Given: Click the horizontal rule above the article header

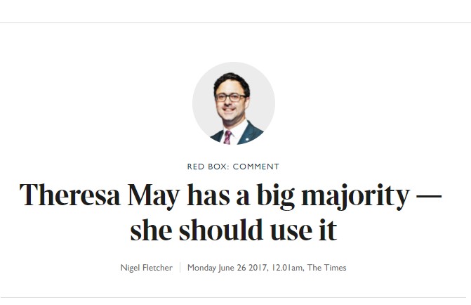Looking at the screenshot, I should pyautogui.click(x=235, y=23).
